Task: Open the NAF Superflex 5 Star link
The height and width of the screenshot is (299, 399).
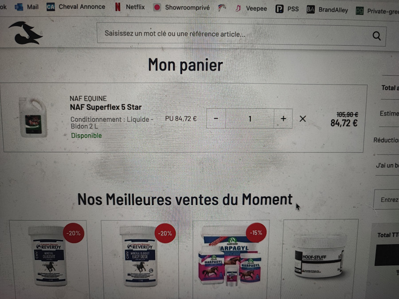Action: [106, 107]
